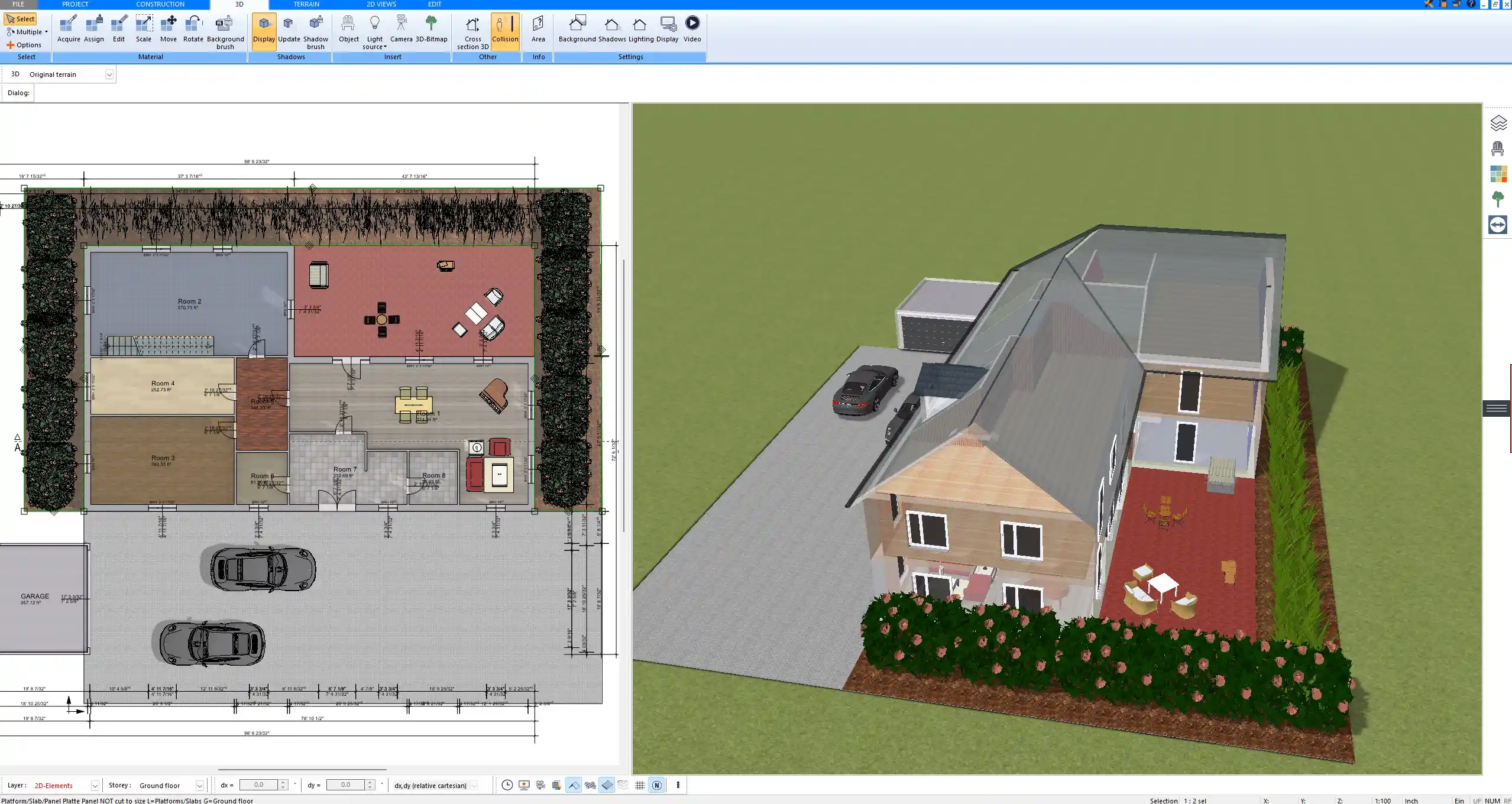The image size is (1512, 804).
Task: Open the Camera insert tool
Action: coord(403,28)
